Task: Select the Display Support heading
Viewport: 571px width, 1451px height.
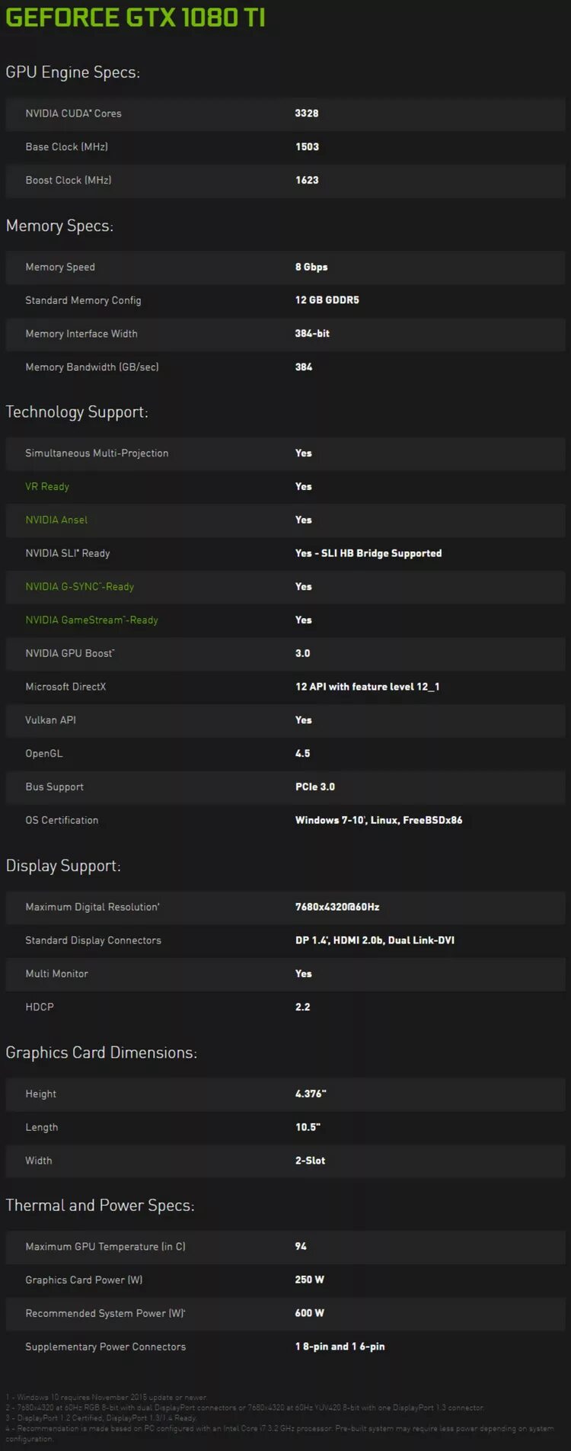Action: click(63, 866)
